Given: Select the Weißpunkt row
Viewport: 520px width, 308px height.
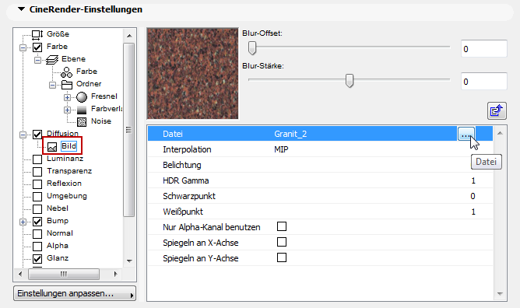Looking at the screenshot, I should (x=320, y=212).
